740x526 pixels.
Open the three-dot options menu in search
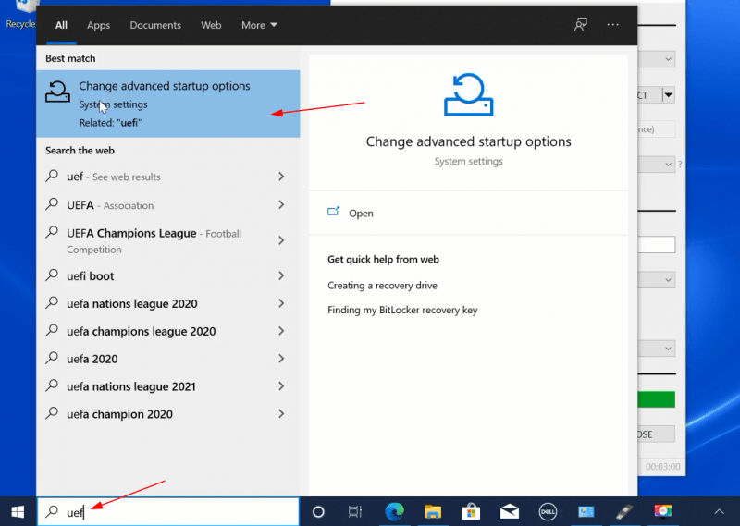612,25
